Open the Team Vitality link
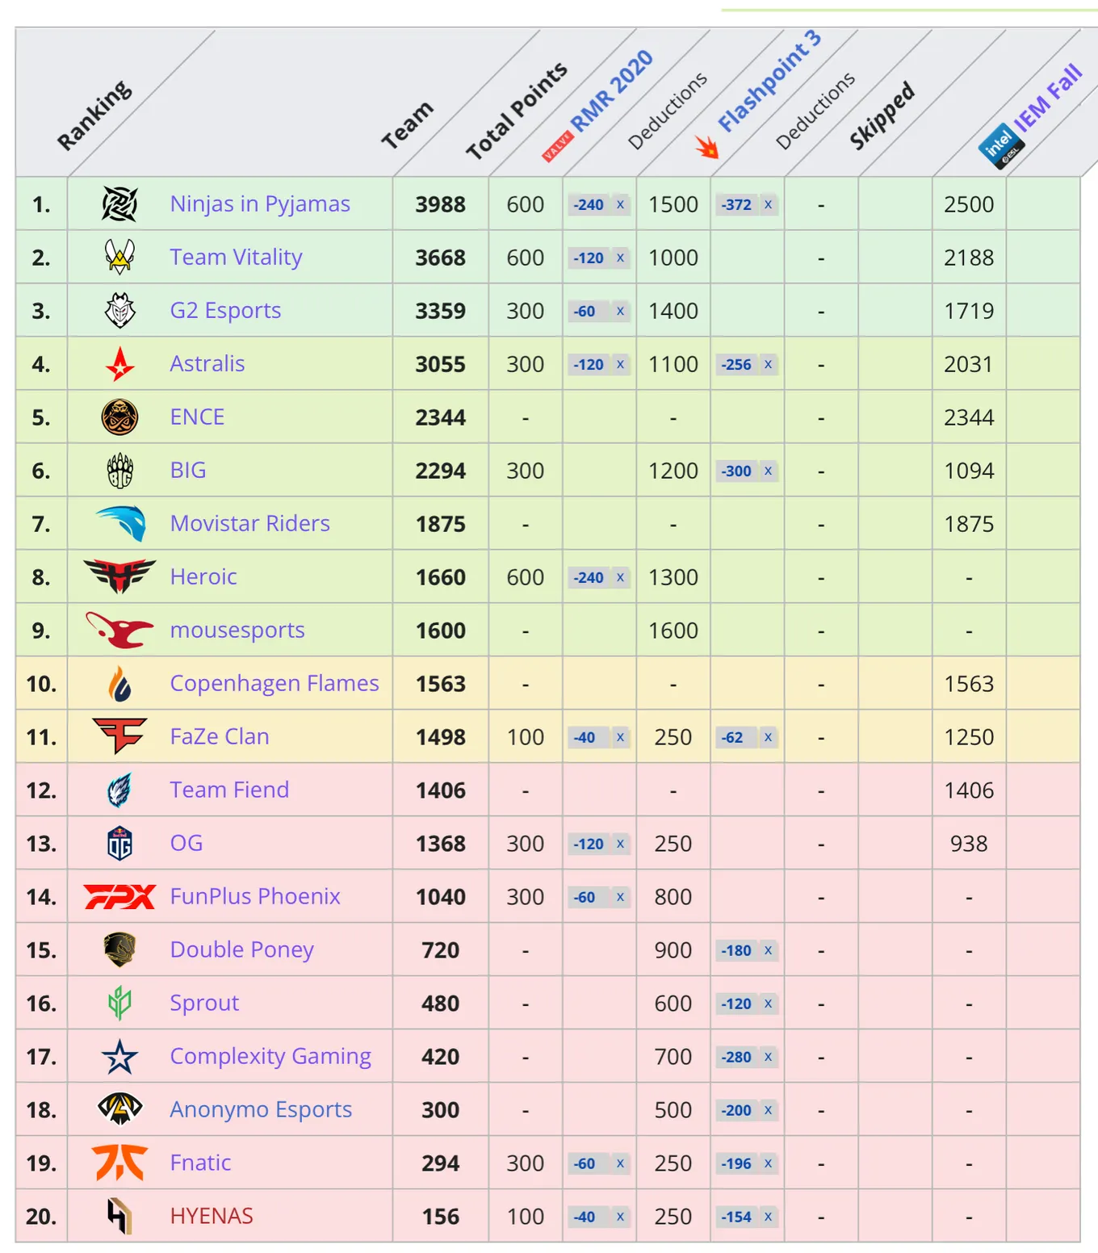Image resolution: width=1098 pixels, height=1253 pixels. click(236, 258)
